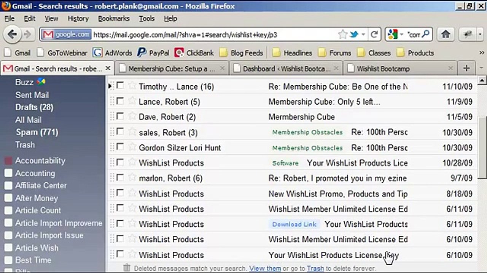This screenshot has width=487, height=273.
Task: Open the Blog Feeds bookmark folder
Action: pyautogui.click(x=241, y=53)
